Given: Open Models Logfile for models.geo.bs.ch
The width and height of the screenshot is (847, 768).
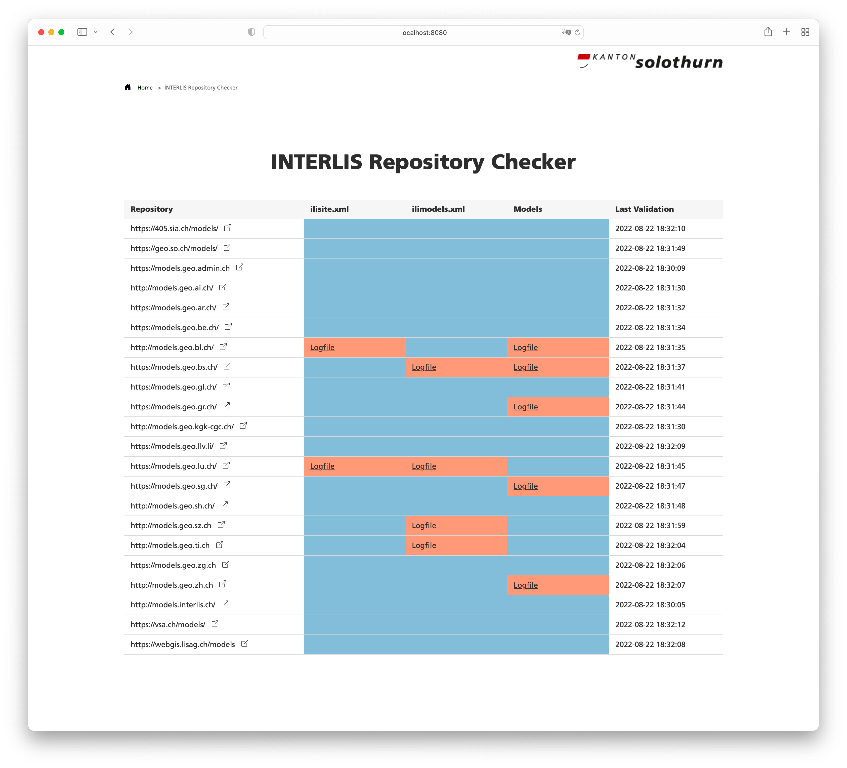Looking at the screenshot, I should [526, 367].
